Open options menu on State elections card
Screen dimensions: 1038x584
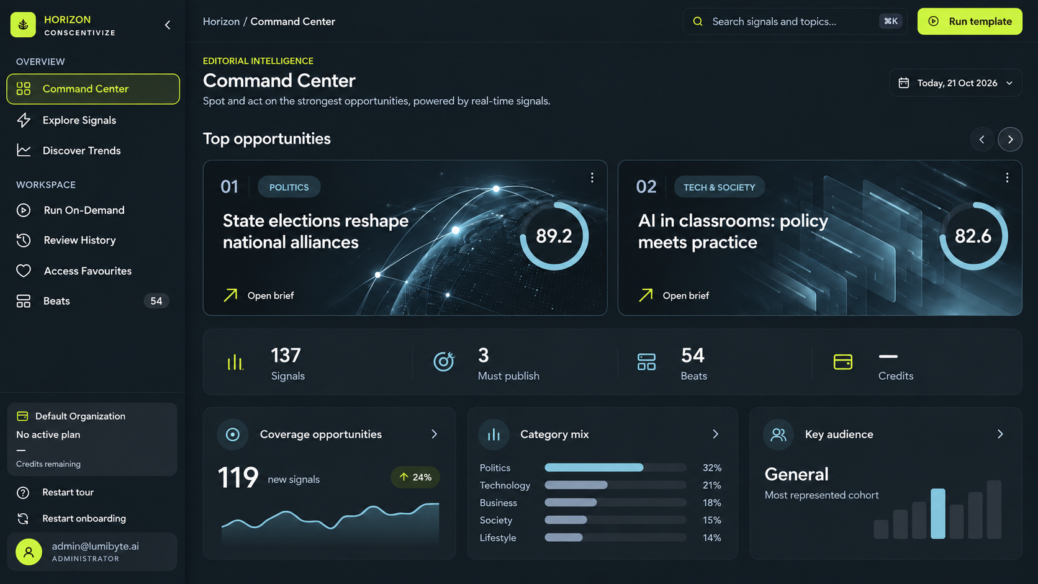coord(592,178)
